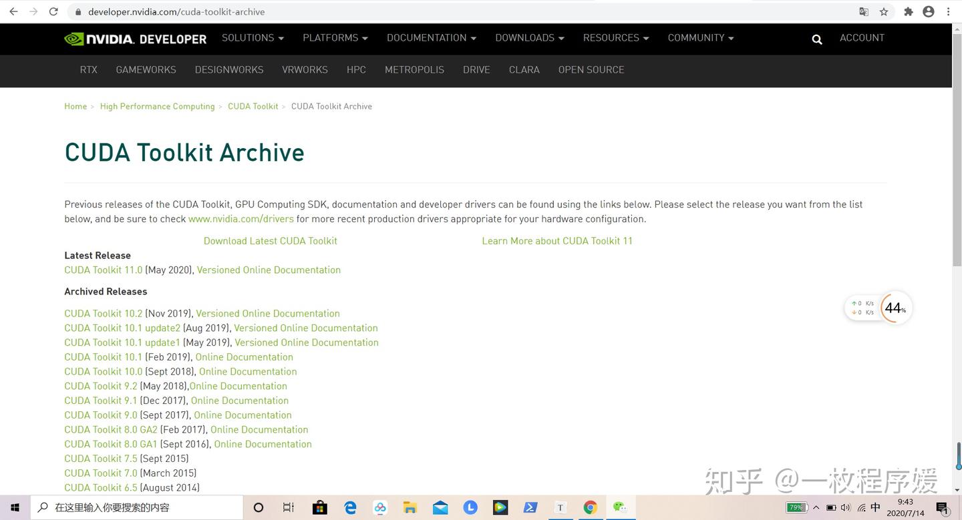This screenshot has width=962, height=520.
Task: Open the DOWNLOADS dropdown
Action: pos(529,38)
